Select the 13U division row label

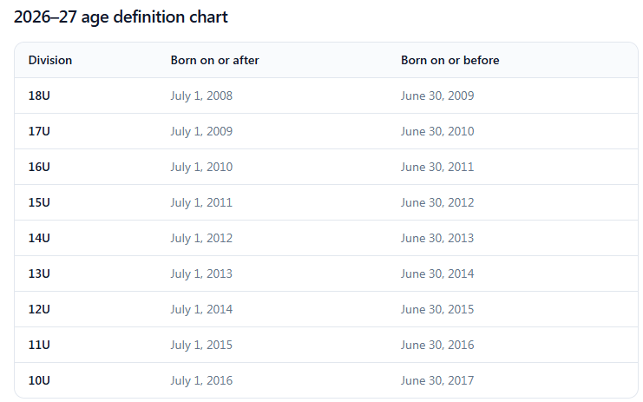[x=39, y=273]
